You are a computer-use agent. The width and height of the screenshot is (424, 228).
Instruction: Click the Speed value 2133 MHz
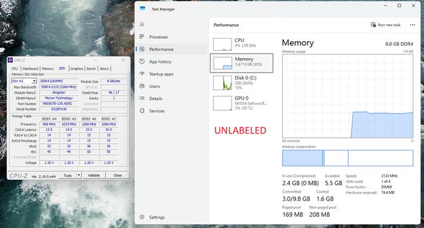click(x=389, y=176)
